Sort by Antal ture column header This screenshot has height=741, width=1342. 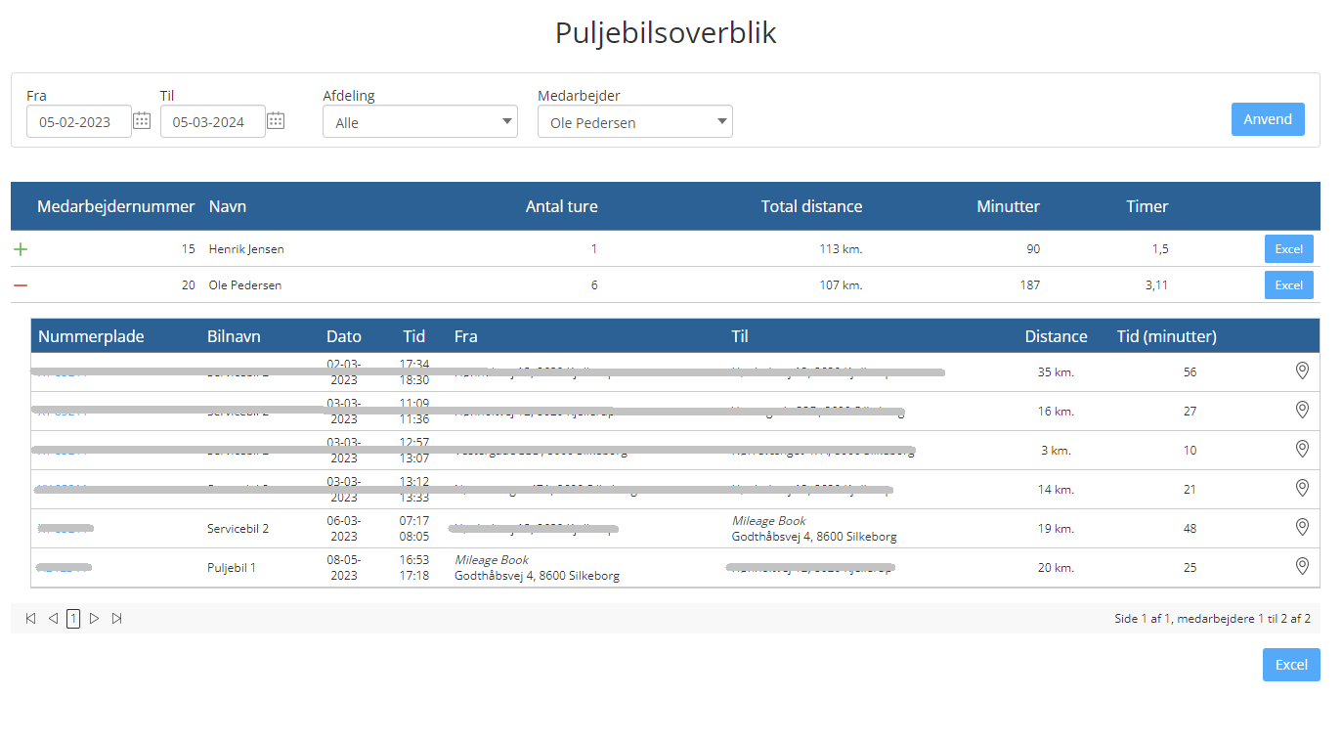[562, 206]
